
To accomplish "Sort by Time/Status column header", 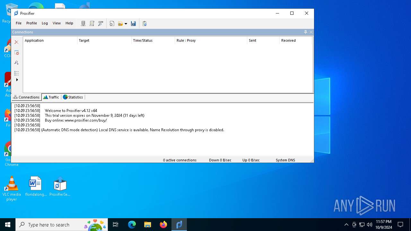I will [153, 40].
